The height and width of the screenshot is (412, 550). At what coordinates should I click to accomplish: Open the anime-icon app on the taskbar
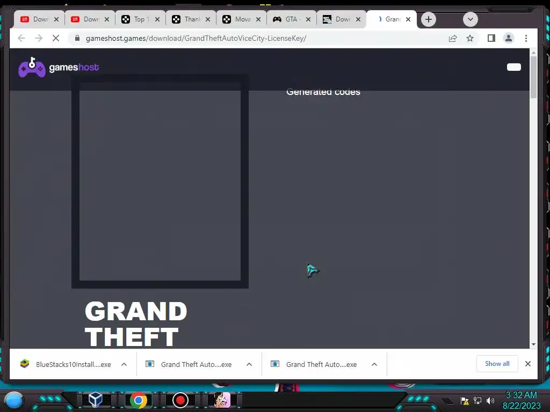(x=222, y=400)
